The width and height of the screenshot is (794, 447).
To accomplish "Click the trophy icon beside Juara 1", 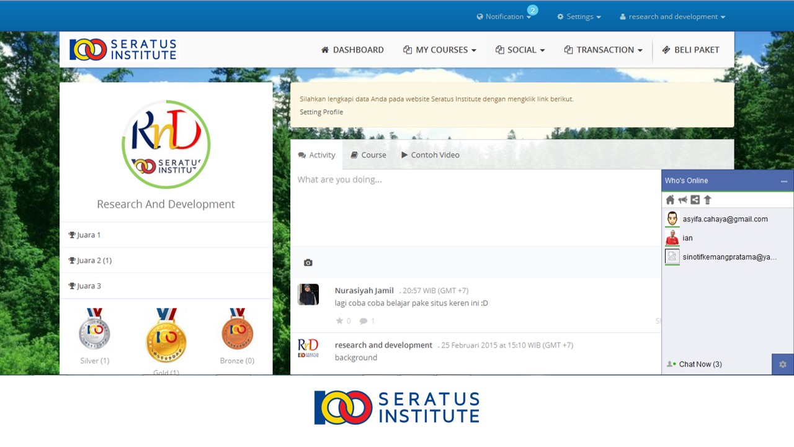I will (72, 235).
